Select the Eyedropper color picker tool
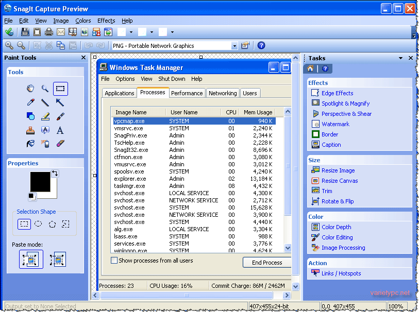This screenshot has width=419, height=312. click(31, 102)
